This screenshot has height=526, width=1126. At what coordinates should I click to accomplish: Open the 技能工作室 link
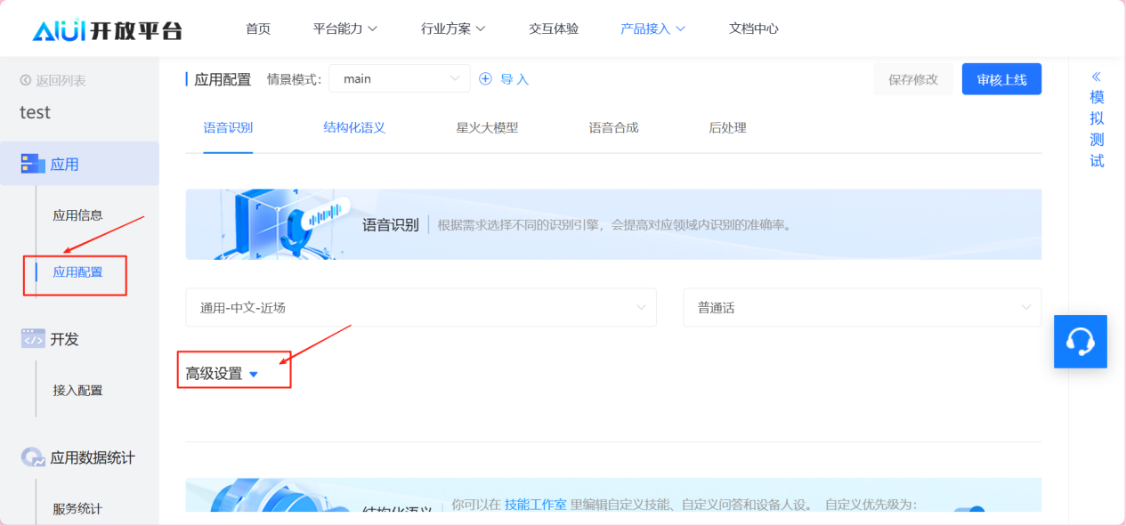(535, 505)
